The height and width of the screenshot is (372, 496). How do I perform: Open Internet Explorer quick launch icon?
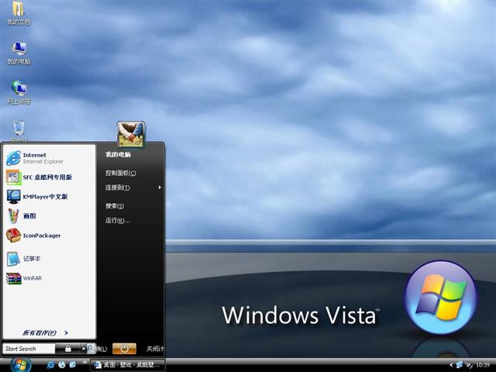point(50,365)
